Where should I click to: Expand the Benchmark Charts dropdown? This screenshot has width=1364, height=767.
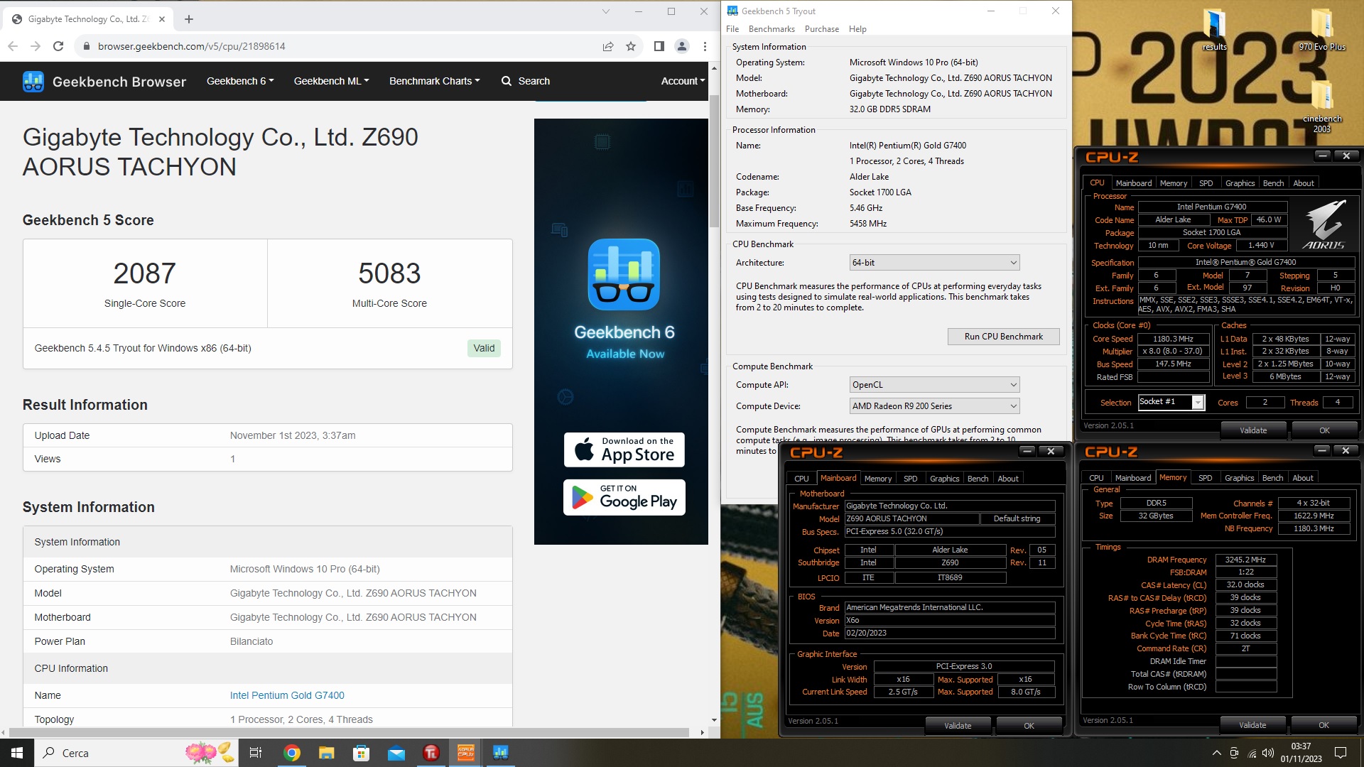434,81
